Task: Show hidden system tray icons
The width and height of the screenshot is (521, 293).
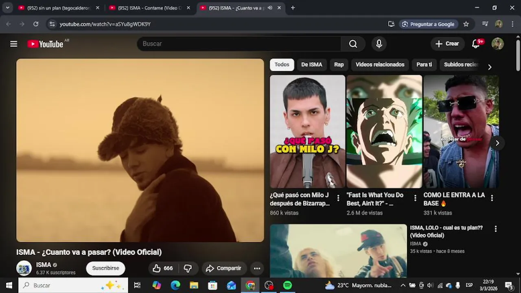Action: pos(403,285)
